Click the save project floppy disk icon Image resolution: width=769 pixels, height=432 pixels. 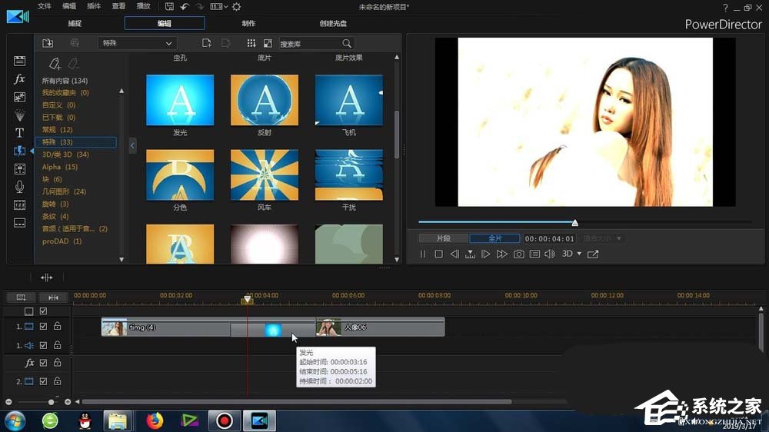(169, 7)
